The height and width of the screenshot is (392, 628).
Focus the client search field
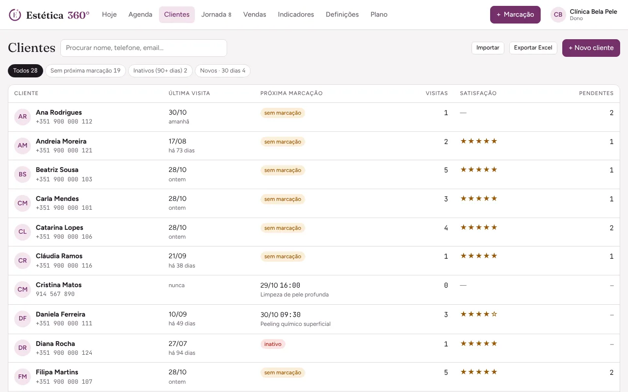pyautogui.click(x=144, y=48)
